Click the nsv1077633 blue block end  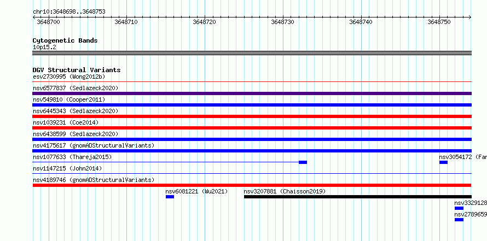tap(303, 162)
